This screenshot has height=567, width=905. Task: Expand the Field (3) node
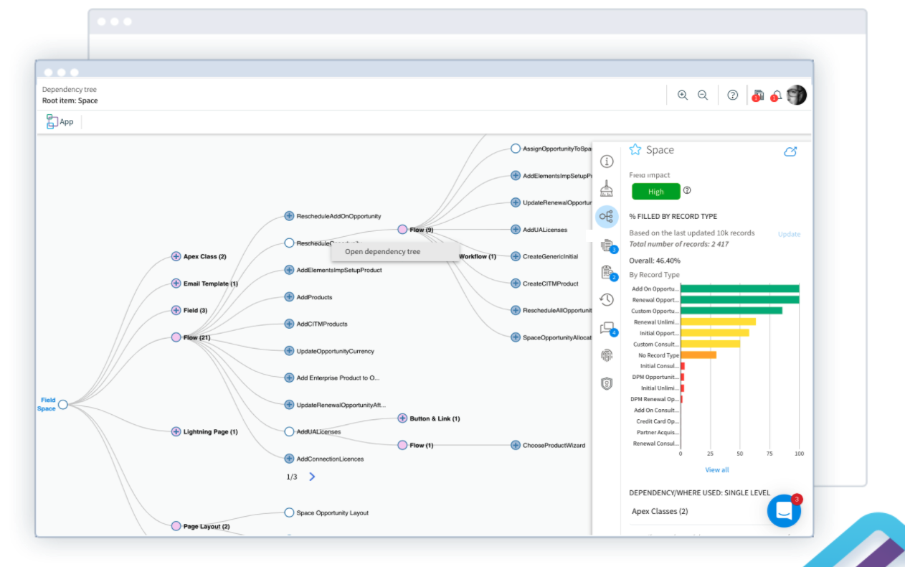click(176, 310)
